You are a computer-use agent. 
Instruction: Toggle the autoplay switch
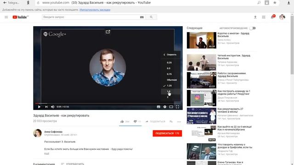(x=253, y=28)
